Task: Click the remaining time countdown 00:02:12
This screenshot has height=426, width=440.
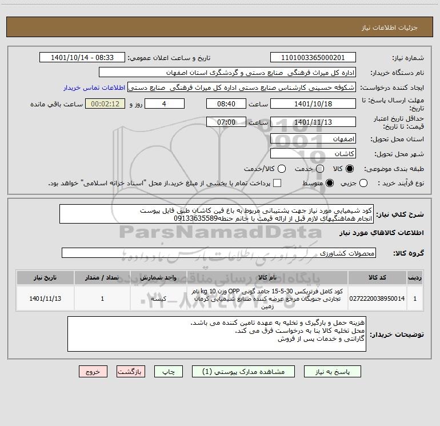Action: pos(105,104)
